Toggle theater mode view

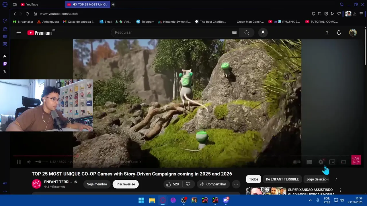(343, 162)
